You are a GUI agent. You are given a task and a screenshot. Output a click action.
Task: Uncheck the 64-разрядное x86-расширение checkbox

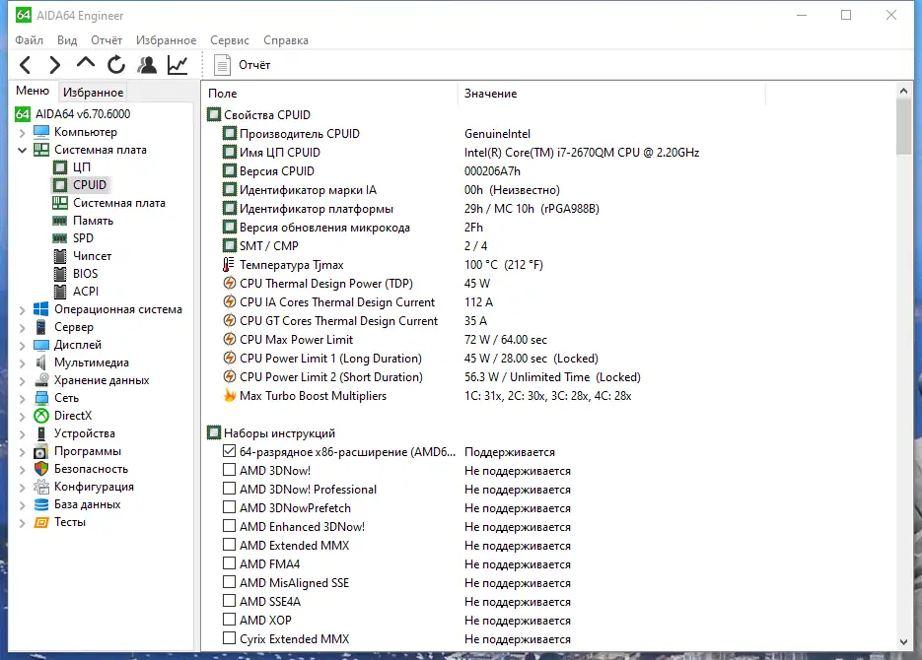click(x=228, y=451)
